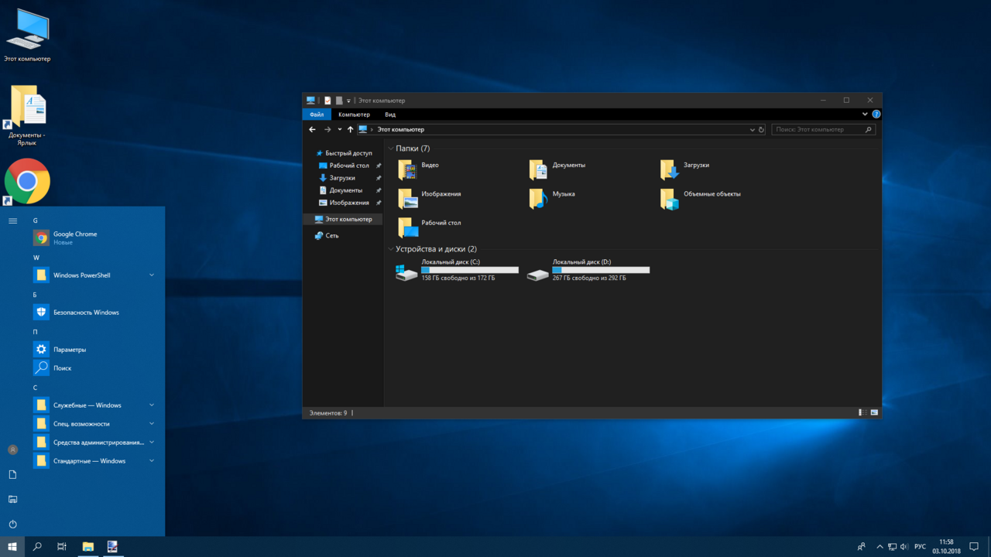Open volume control in system tray

click(904, 547)
